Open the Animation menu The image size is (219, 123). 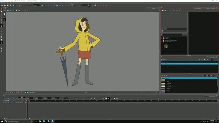(29, 3)
